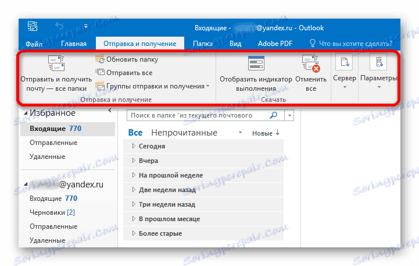Viewport: 419px width, 266px height.
Task: Expand the Три недели назад group
Action: point(134,204)
